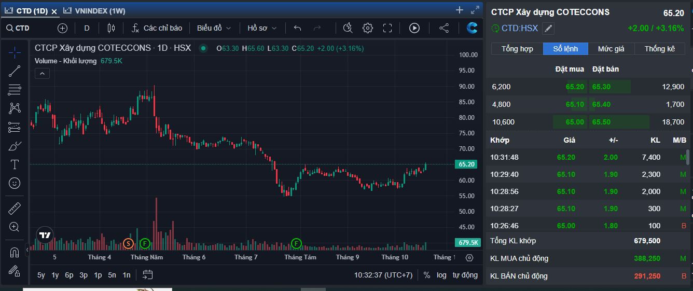
Task: Select the ruler measure tool
Action: point(15,209)
